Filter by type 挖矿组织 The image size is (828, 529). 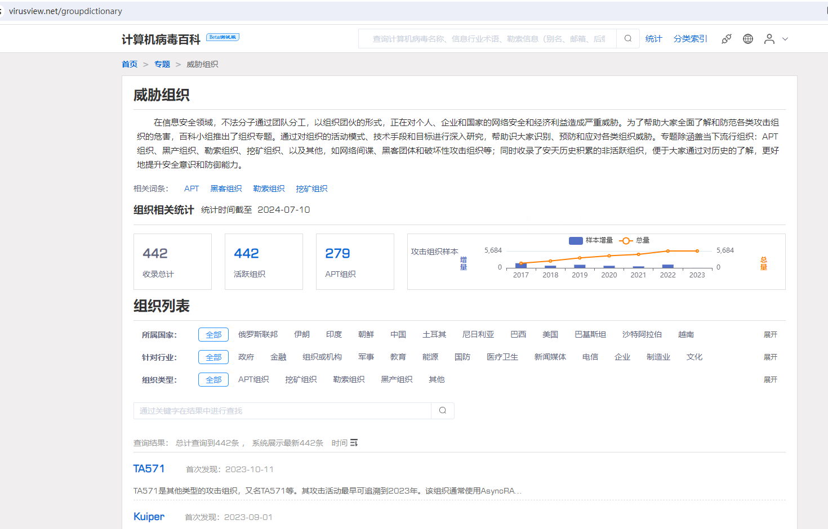[x=301, y=379]
